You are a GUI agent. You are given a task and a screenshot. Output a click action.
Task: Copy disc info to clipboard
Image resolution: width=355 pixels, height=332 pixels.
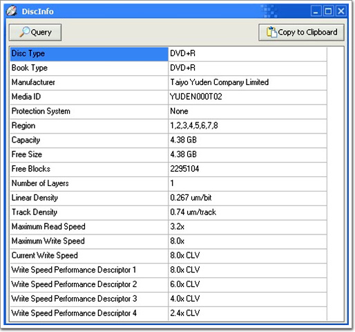coord(301,33)
